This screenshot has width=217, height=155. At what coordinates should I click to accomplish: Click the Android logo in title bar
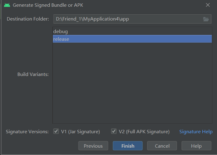tap(7, 5)
